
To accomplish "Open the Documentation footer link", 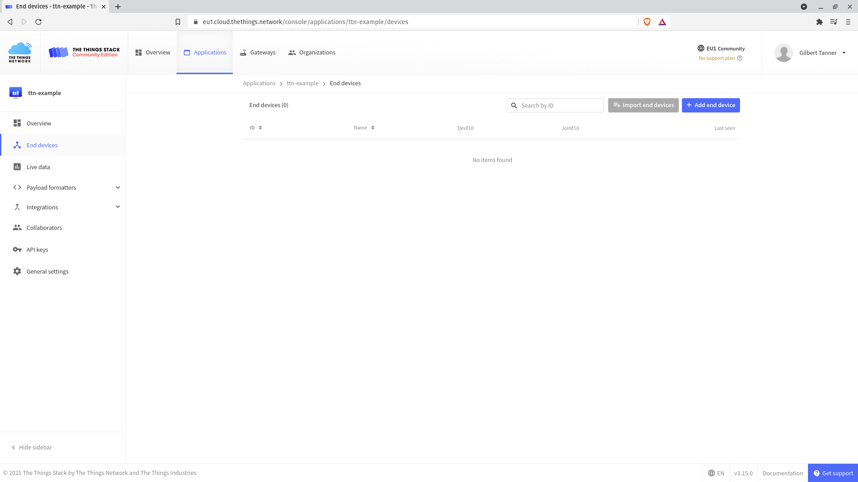I will point(782,473).
